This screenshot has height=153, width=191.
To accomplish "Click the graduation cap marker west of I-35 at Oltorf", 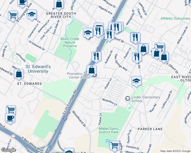I will (88, 33).
